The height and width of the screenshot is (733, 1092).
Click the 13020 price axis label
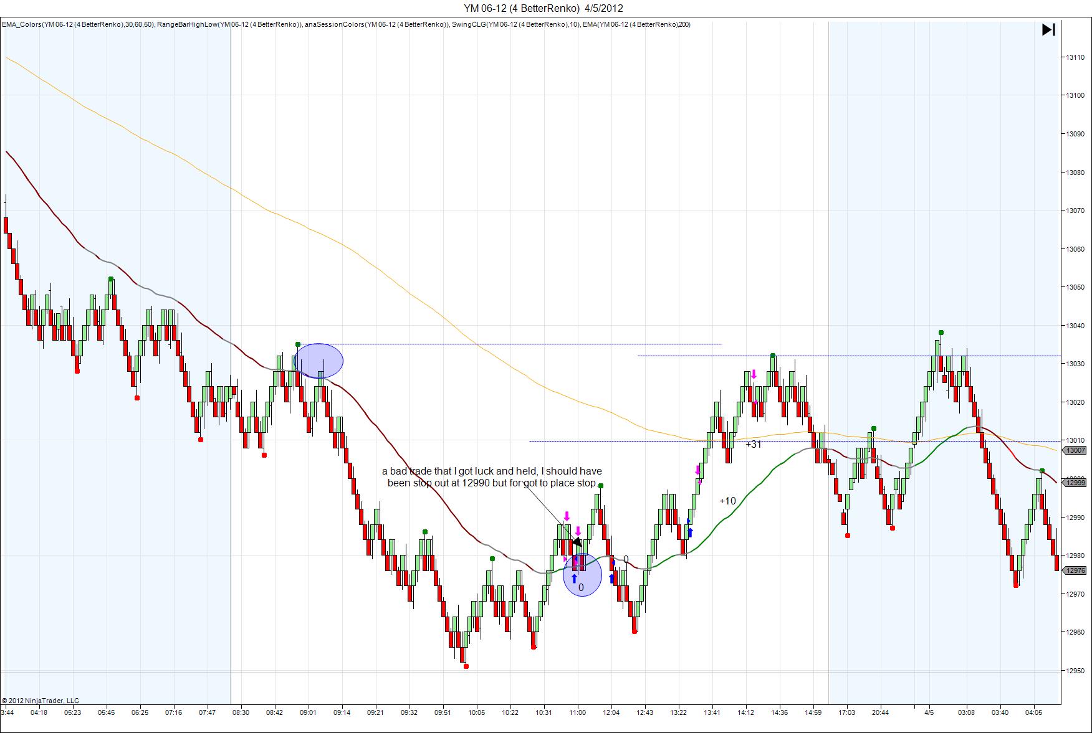click(1075, 402)
